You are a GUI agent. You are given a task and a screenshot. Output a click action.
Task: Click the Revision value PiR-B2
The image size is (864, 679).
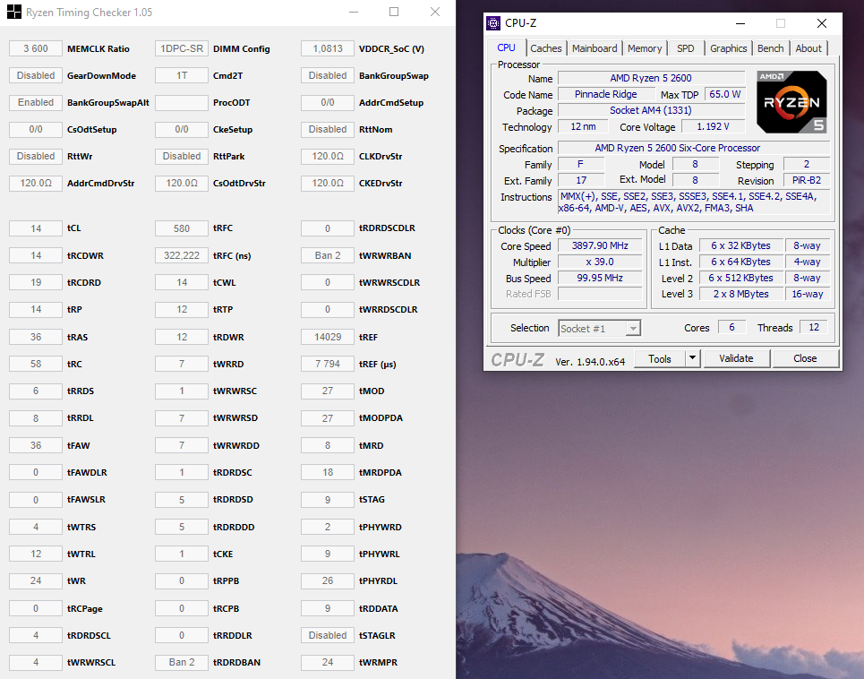[806, 180]
